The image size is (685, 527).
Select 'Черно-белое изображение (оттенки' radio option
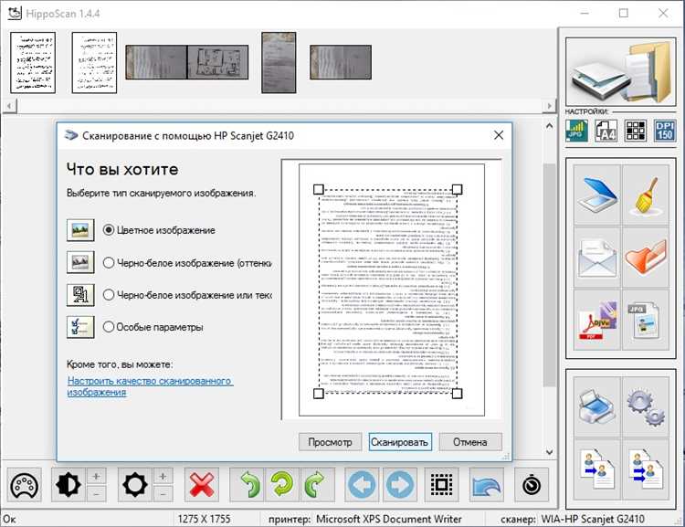[x=187, y=263]
